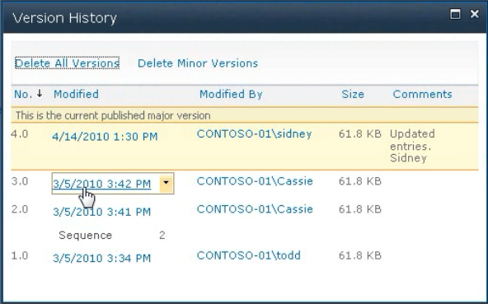
Task: Click the Version History dialog title
Action: coord(64,18)
